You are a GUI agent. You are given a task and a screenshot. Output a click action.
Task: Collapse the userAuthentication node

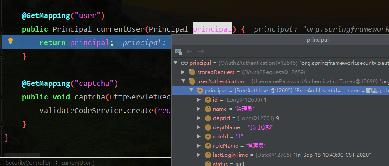[184, 81]
